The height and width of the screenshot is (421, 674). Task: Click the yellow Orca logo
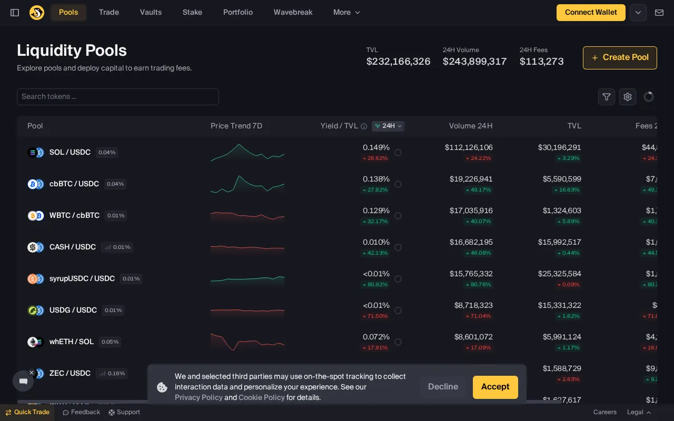click(x=37, y=13)
